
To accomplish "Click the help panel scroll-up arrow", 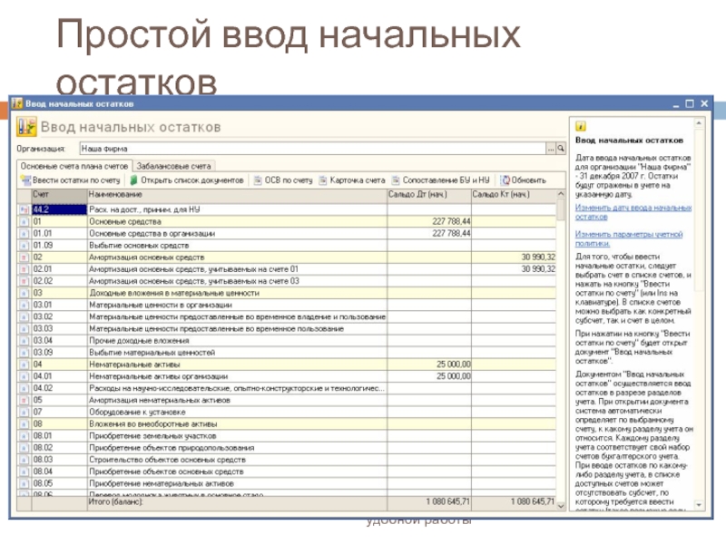I will coord(699,123).
